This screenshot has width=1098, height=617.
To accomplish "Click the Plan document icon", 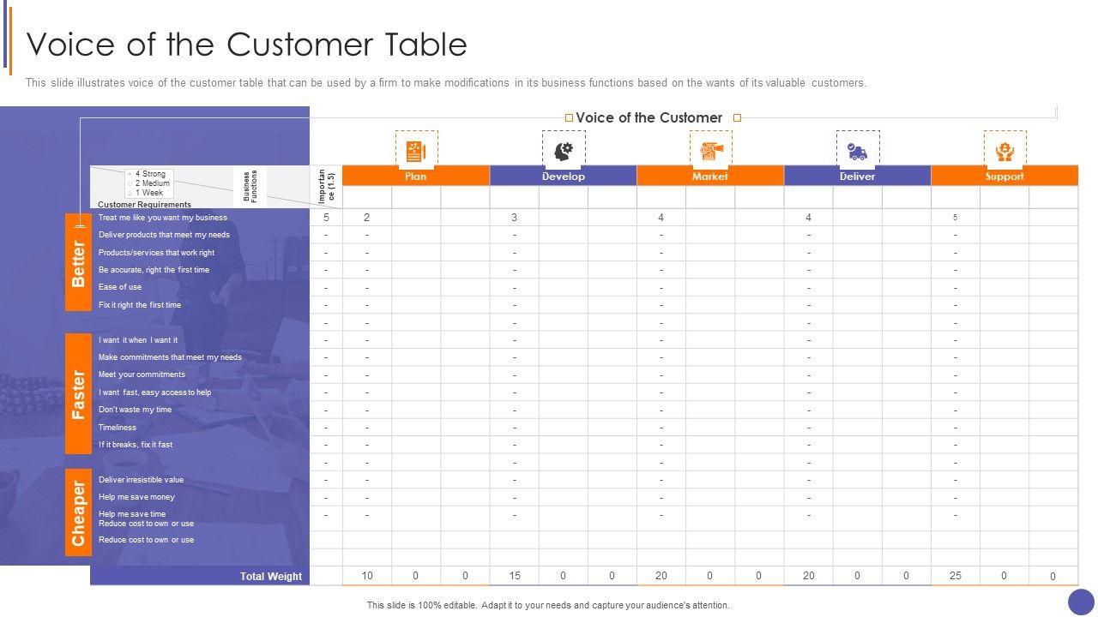I will pyautogui.click(x=416, y=151).
